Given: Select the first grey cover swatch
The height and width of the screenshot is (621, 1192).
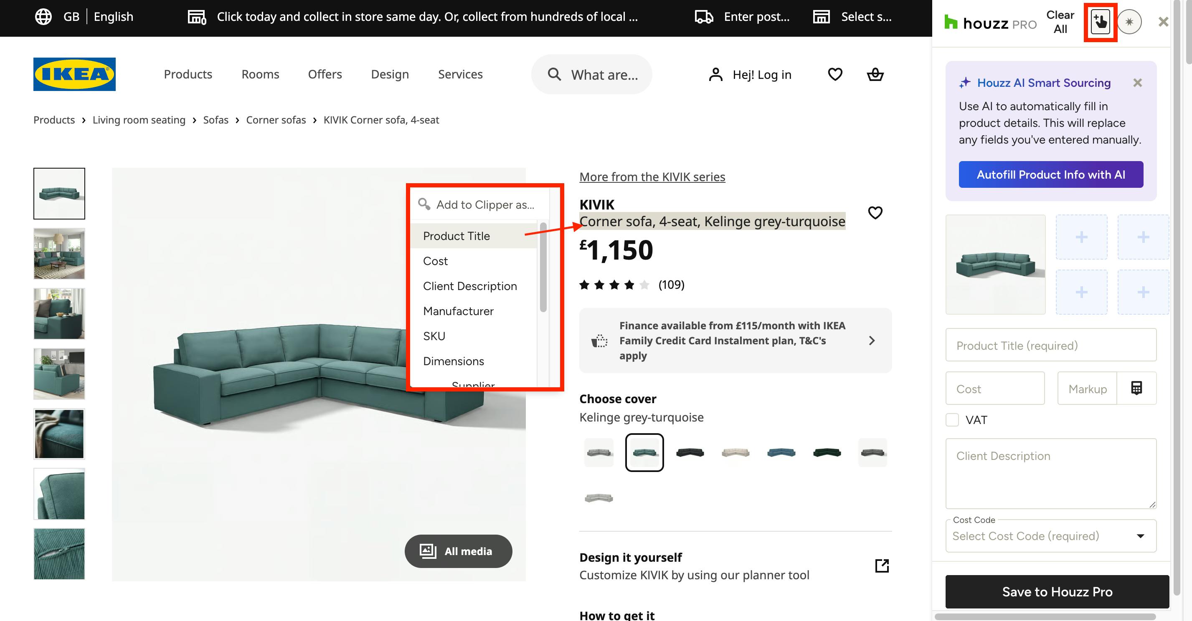Looking at the screenshot, I should [x=599, y=452].
